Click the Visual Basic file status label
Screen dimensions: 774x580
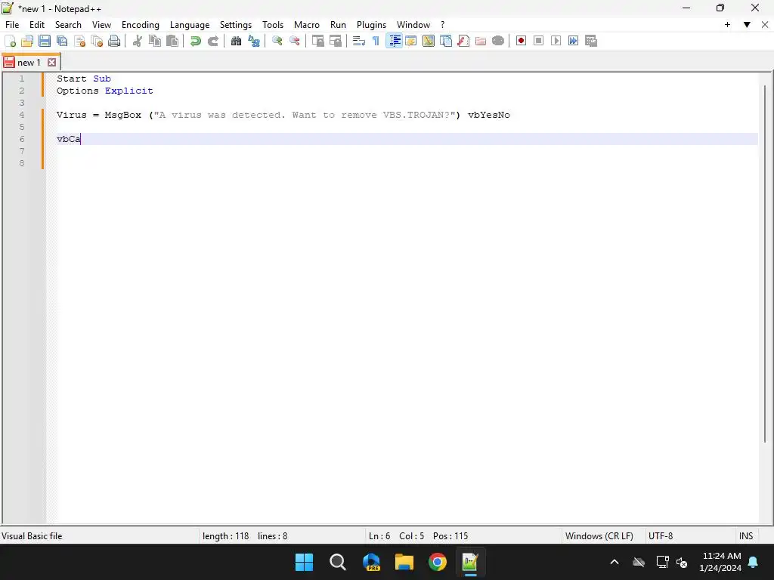click(32, 536)
